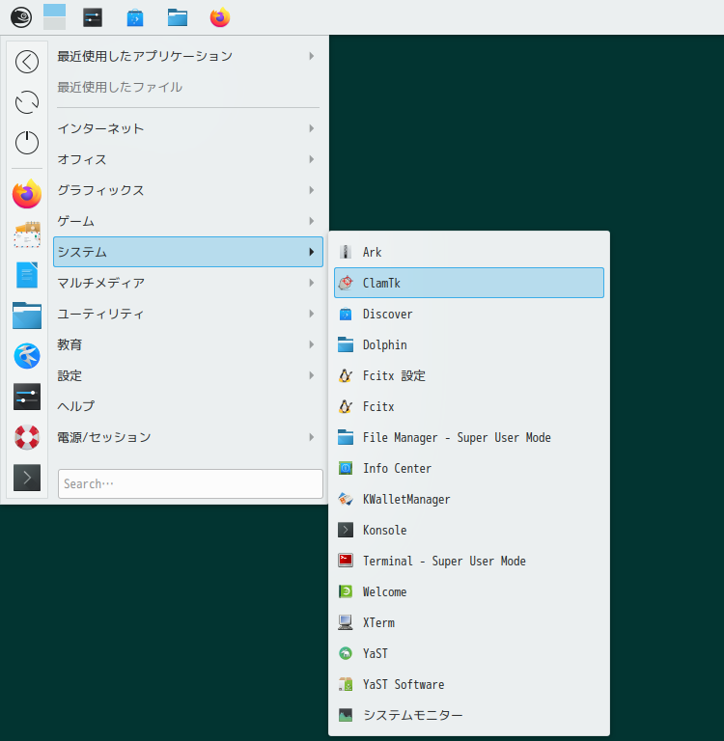Click the power off icon in sidebar

click(27, 142)
